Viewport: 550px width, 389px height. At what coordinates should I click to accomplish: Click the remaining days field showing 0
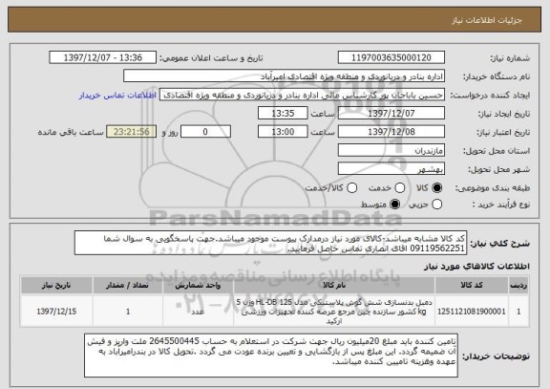205,132
